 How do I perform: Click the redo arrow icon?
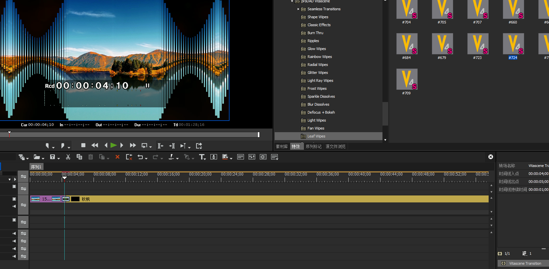[x=155, y=157]
